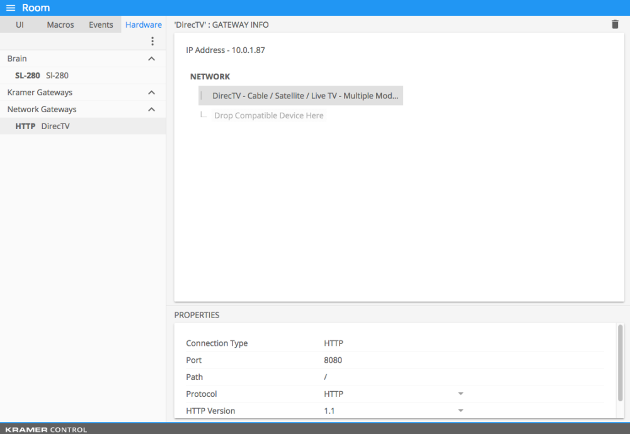Click the Port property label

pos(193,360)
